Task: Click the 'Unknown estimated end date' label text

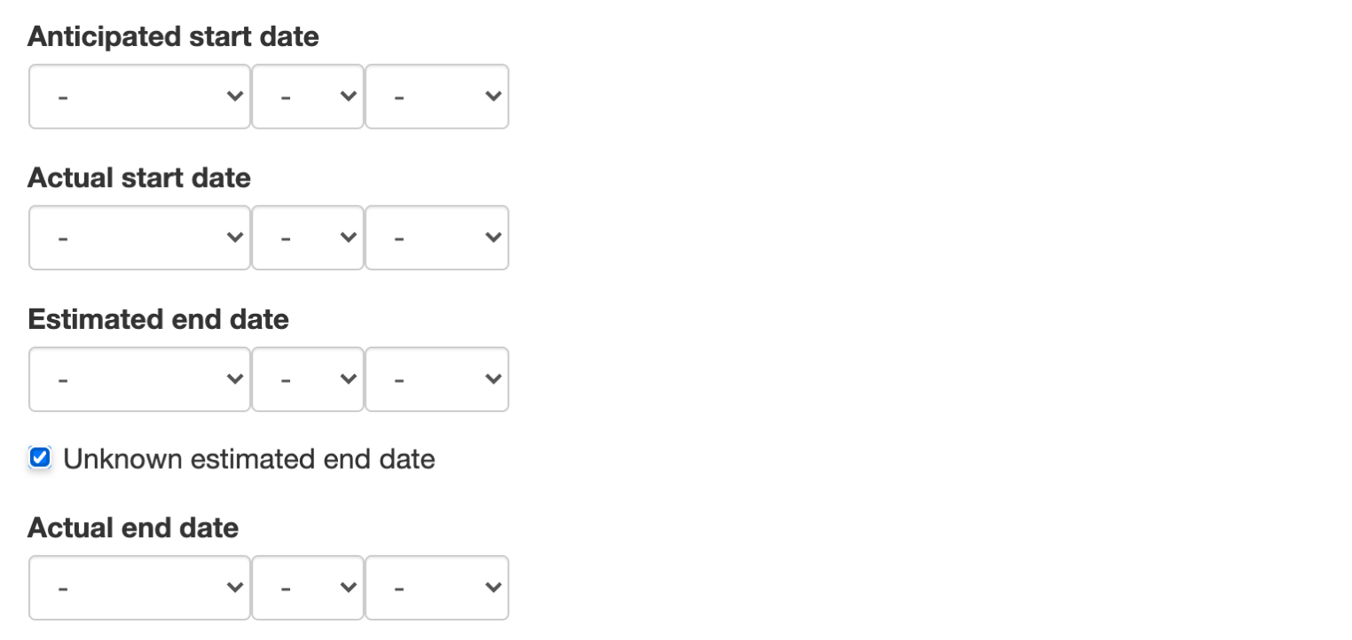Action: click(x=249, y=459)
